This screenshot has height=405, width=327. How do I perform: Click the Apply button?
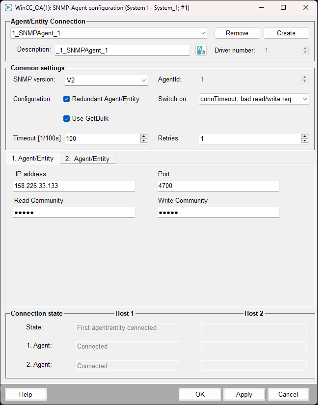point(244,394)
